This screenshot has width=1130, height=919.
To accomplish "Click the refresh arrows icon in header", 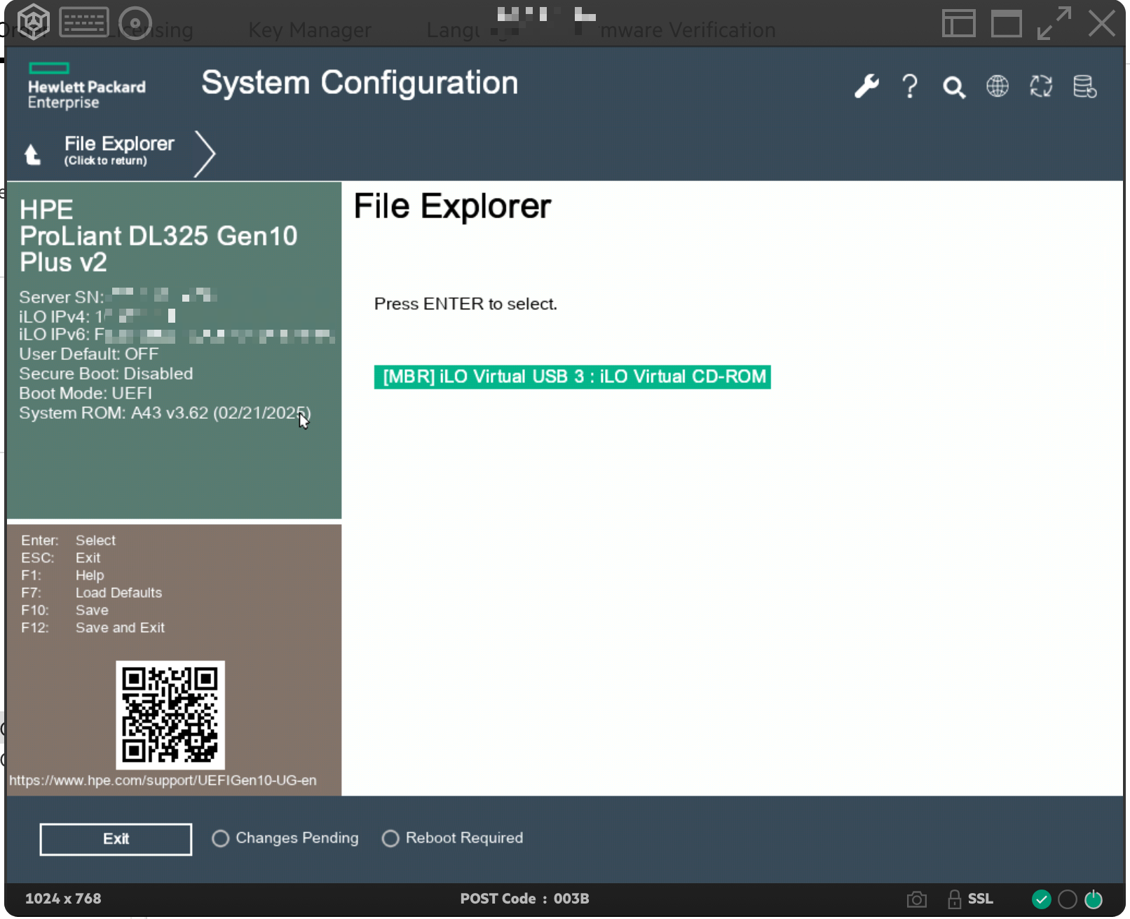I will 1041,86.
